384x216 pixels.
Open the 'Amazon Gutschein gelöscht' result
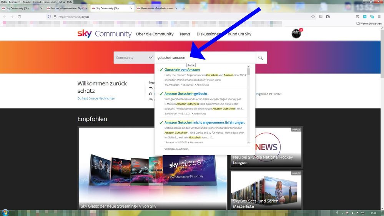tap(186, 93)
